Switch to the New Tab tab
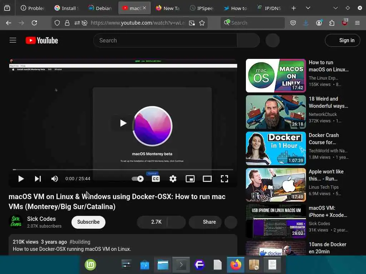 pos(168,8)
